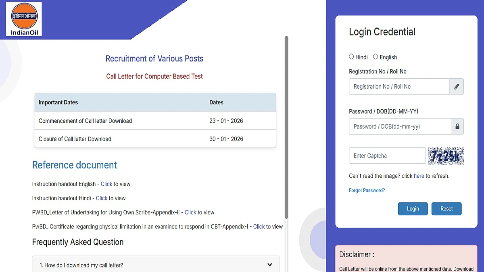
Task: Click the padlock icon beside Password field
Action: [x=457, y=126]
